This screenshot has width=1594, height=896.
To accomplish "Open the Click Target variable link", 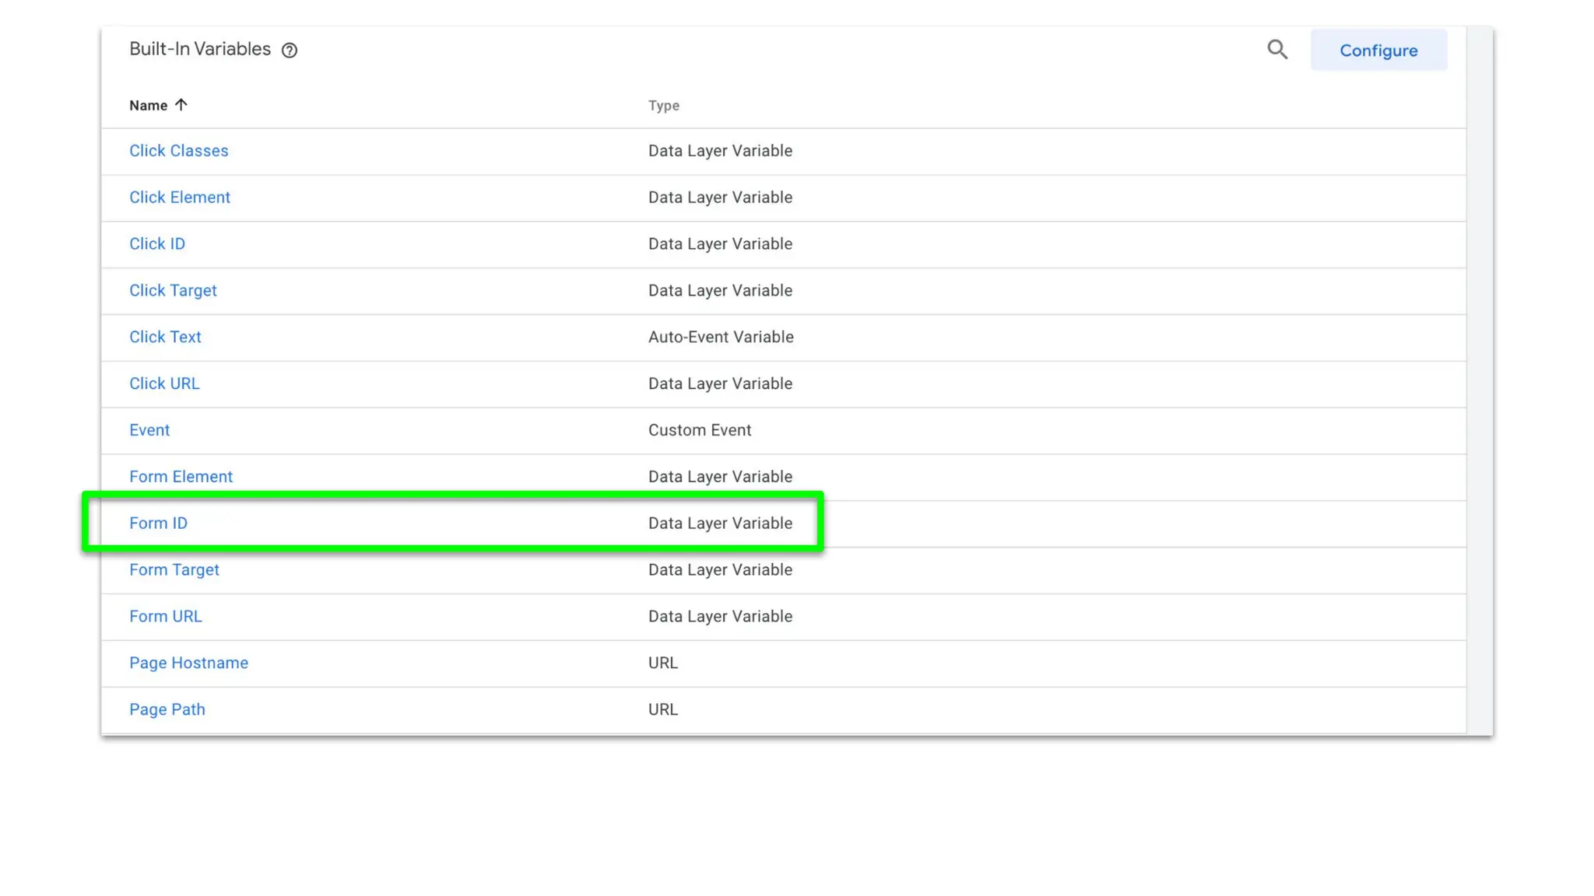I will pyautogui.click(x=173, y=291).
